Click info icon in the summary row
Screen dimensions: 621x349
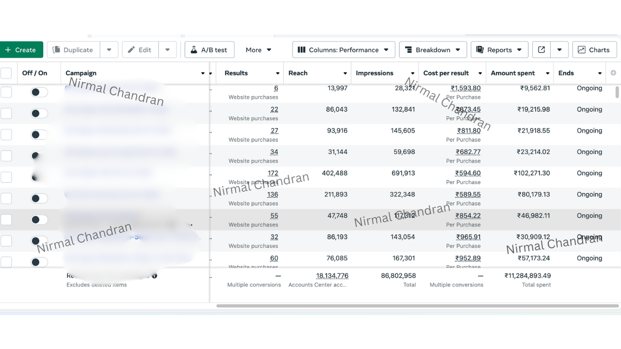[154, 276]
